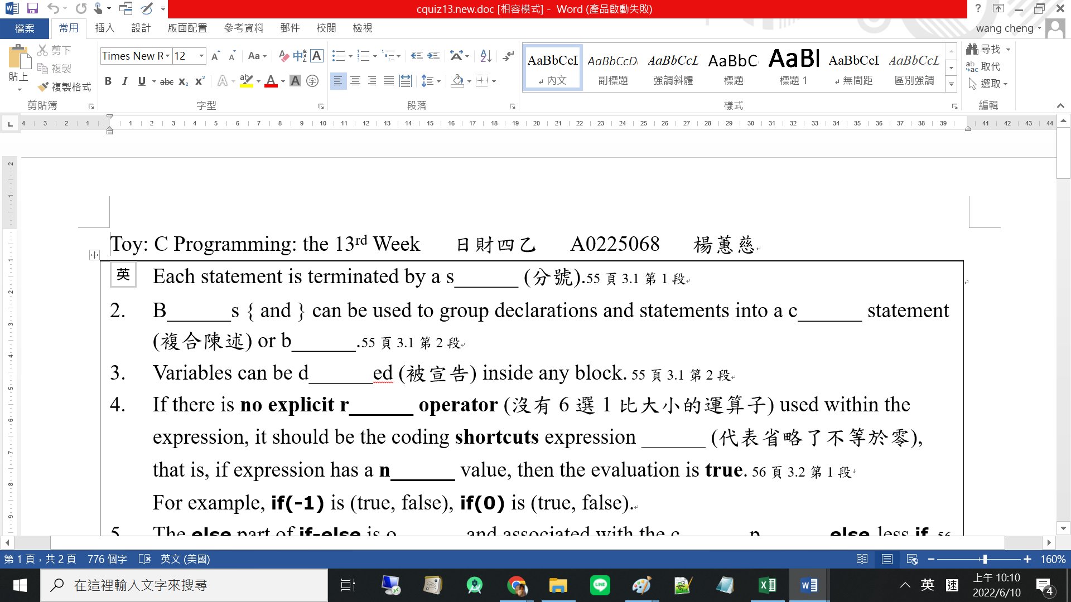
Task: Toggle justify alignment
Action: pyautogui.click(x=389, y=81)
